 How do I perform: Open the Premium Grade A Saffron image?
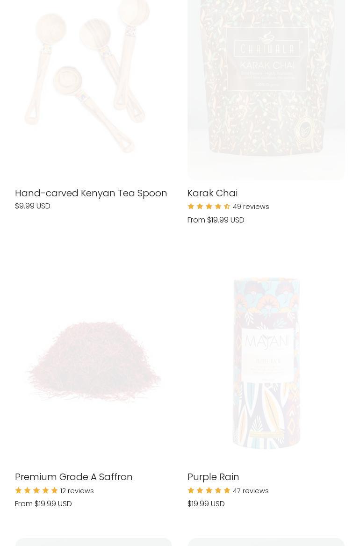click(94, 362)
